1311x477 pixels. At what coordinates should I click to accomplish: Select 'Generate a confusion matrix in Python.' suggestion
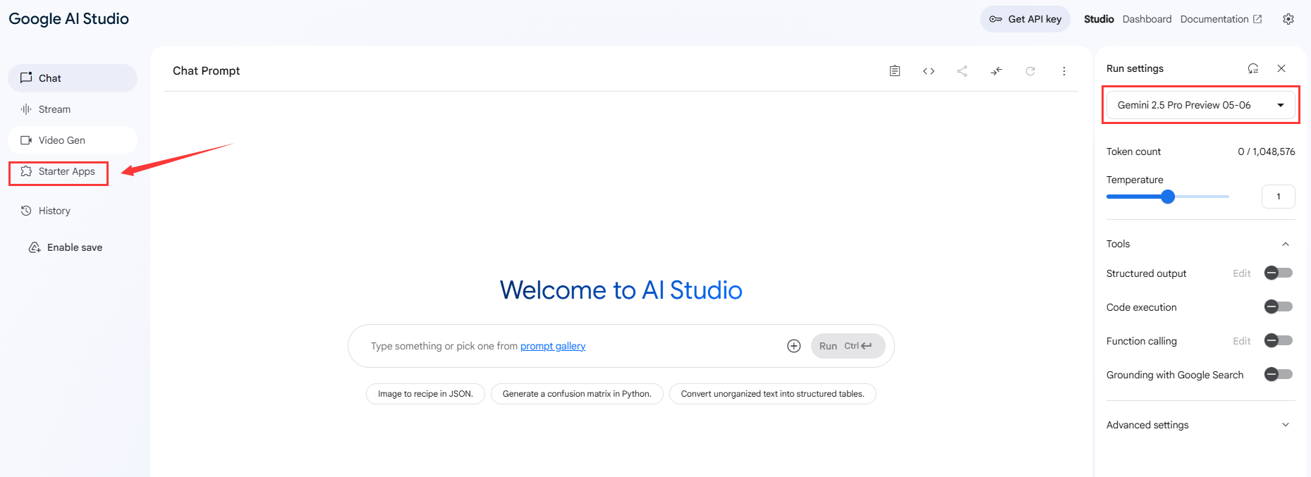click(577, 394)
